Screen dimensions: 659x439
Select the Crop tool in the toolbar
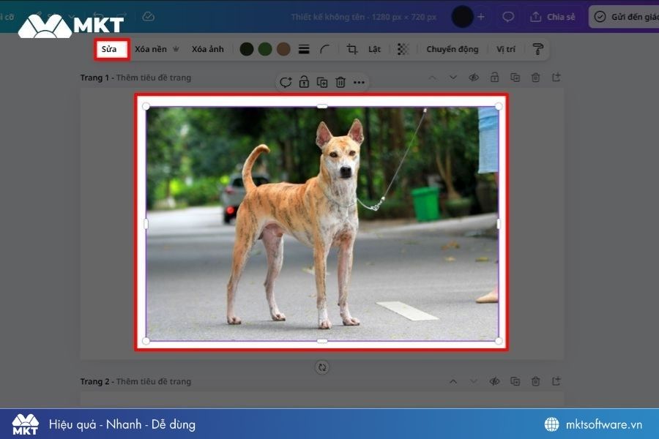(352, 48)
